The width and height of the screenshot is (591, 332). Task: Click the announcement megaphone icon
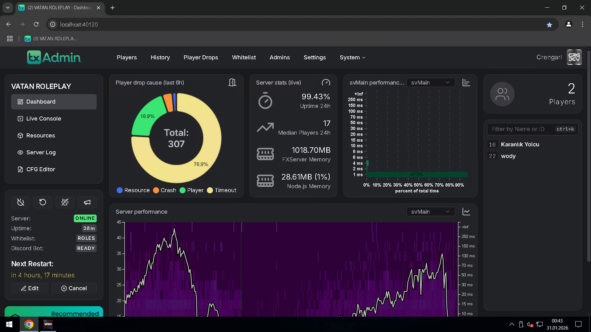[87, 202]
